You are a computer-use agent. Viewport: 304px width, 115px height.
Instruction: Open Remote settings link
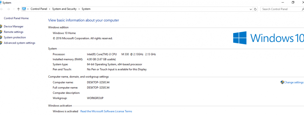pyautogui.click(x=14, y=32)
